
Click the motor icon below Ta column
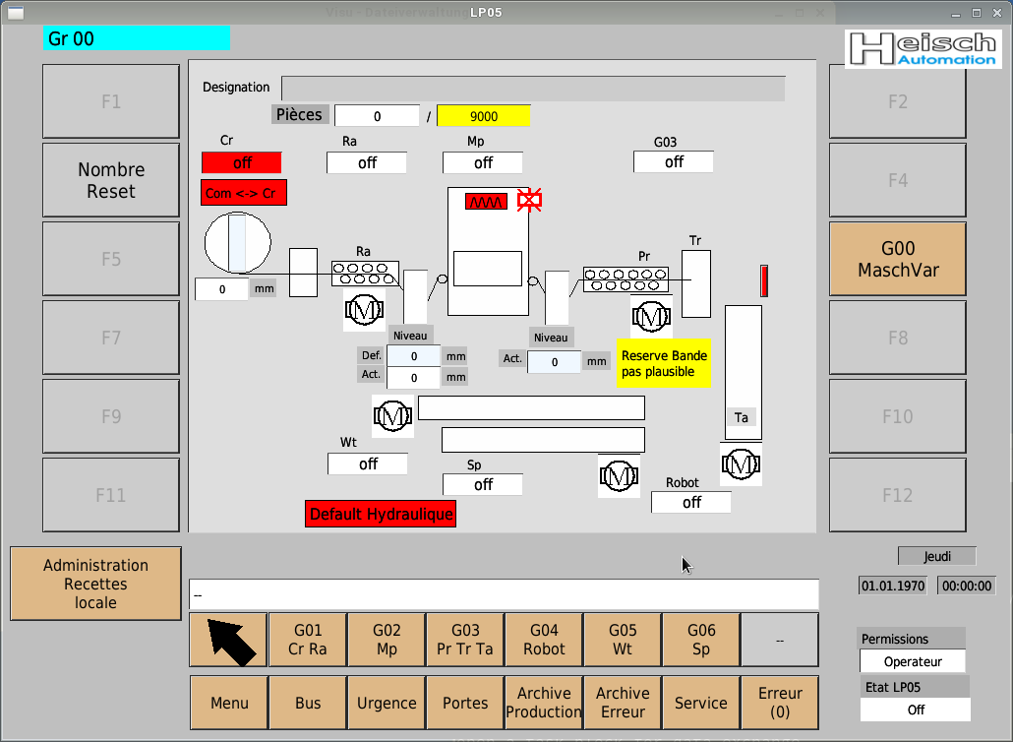click(x=742, y=464)
